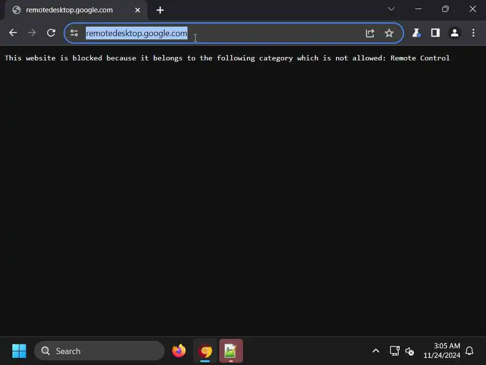Open the clock showing 3:05 AM
Screen dimensions: 486x365
pyautogui.click(x=442, y=351)
